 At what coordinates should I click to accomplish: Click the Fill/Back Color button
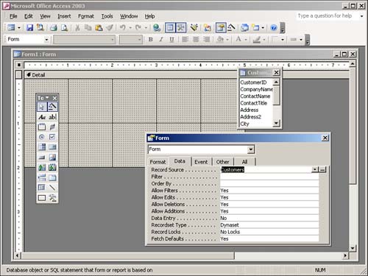pyautogui.click(x=221, y=39)
